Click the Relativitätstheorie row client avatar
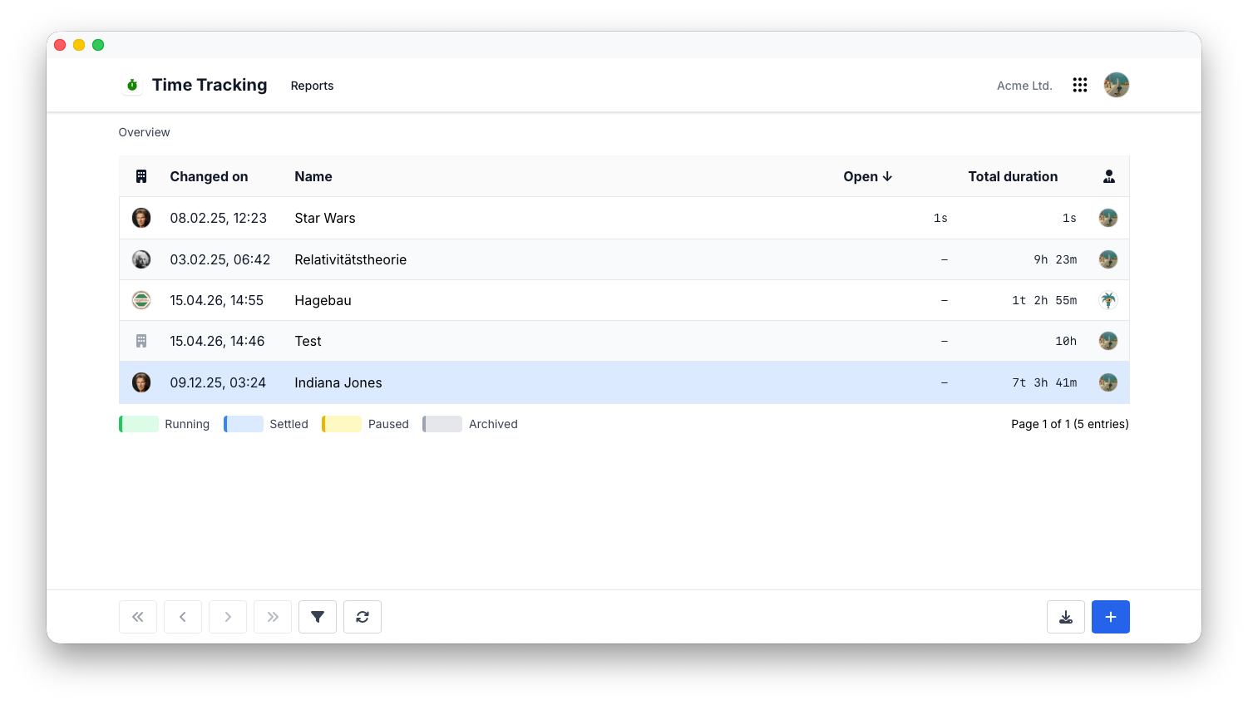Viewport: 1248px width, 705px height. [141, 259]
